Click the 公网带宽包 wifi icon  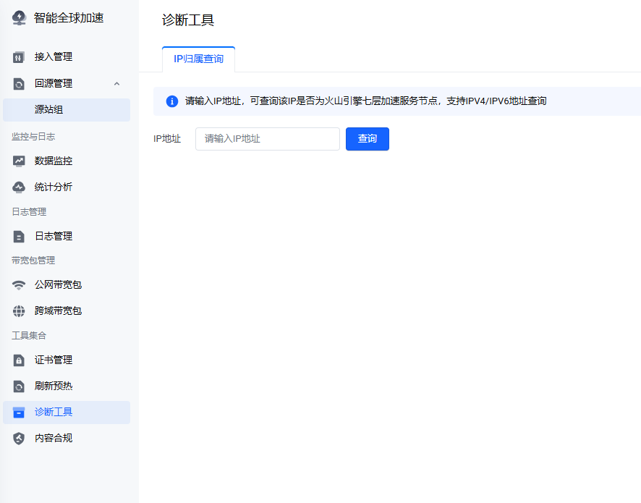tap(20, 285)
